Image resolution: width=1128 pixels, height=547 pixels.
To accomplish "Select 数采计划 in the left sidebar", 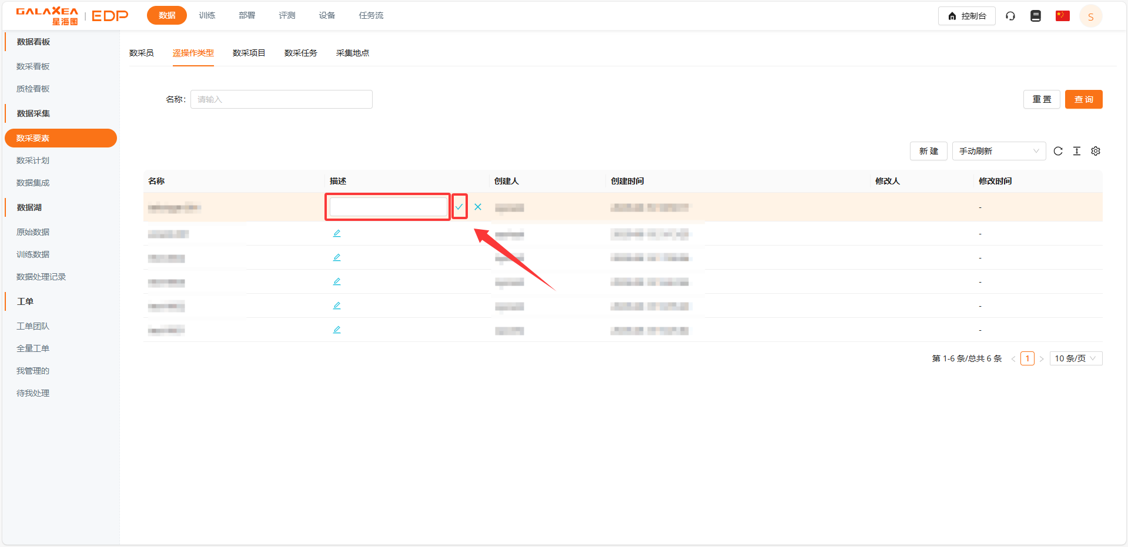I will (33, 160).
